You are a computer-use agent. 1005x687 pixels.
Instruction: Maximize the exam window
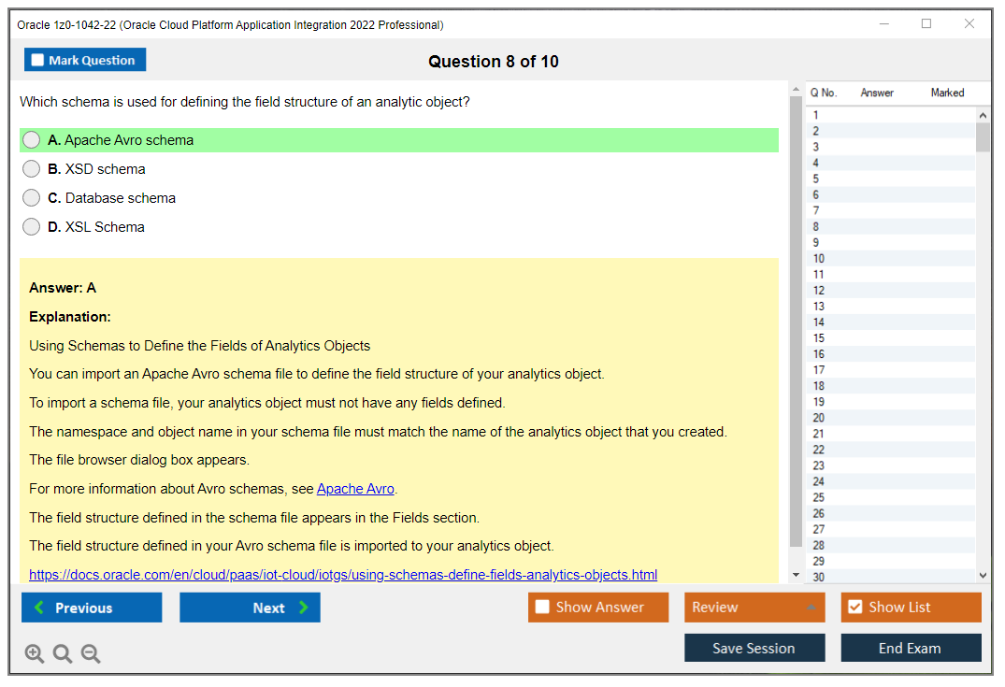coord(926,24)
